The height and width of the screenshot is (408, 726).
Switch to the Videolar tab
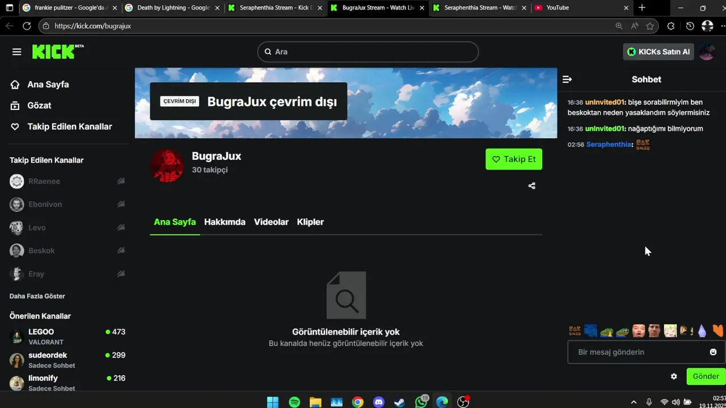click(x=271, y=222)
